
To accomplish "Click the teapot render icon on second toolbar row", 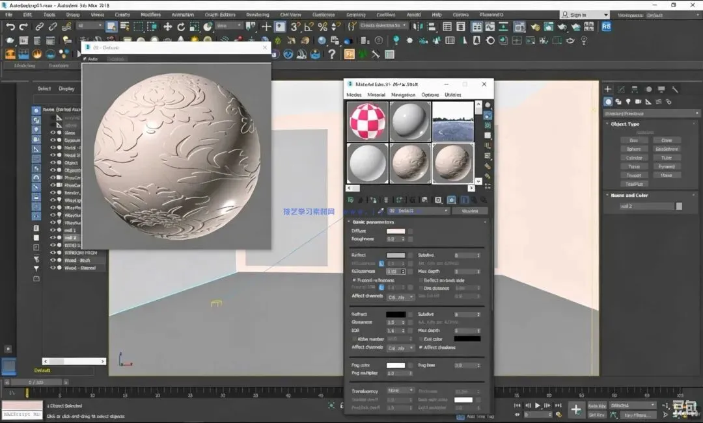I will 10,41.
